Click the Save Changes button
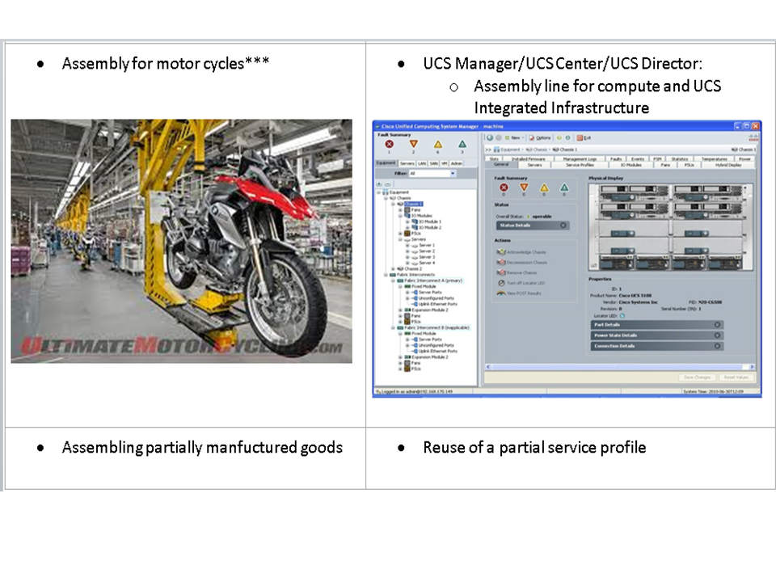The image size is (776, 582). click(x=697, y=377)
